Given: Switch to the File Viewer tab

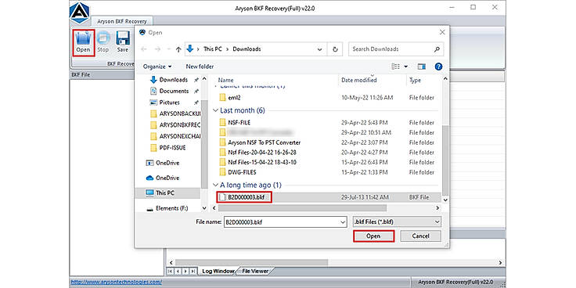Looking at the screenshot, I should pyautogui.click(x=254, y=271).
